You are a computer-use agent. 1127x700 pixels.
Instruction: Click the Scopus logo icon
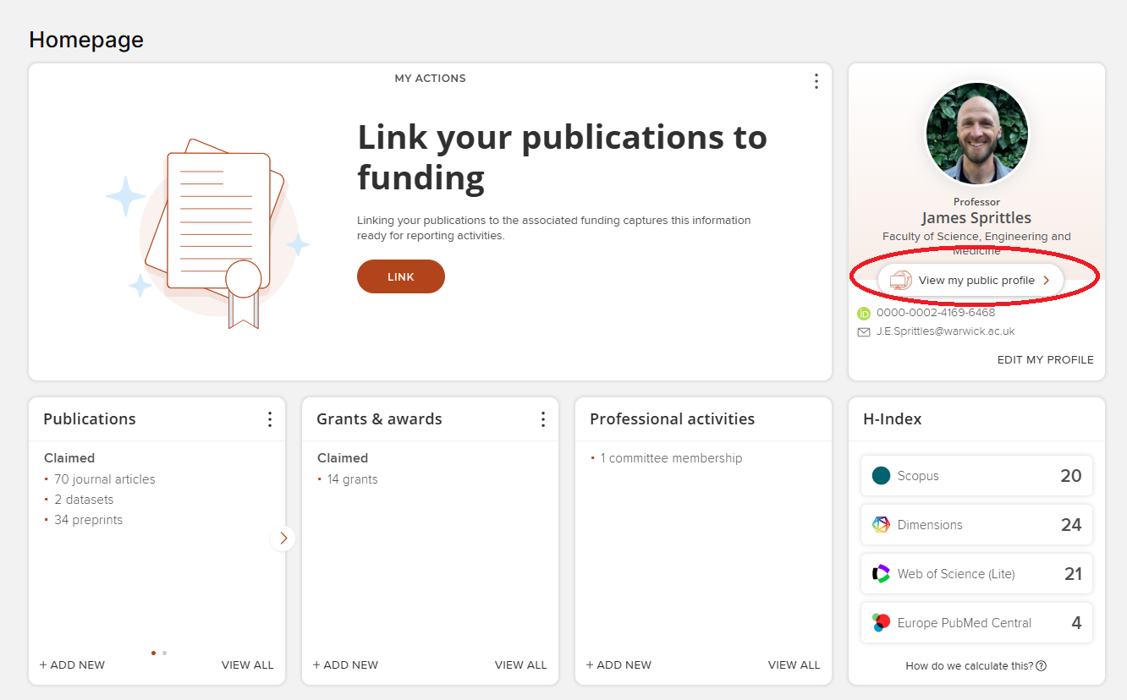click(881, 476)
